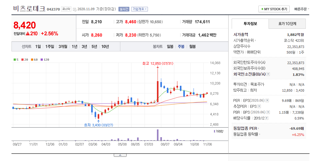Open help icon next to PBR BPS (2020.06)

pyautogui.click(x=268, y=112)
